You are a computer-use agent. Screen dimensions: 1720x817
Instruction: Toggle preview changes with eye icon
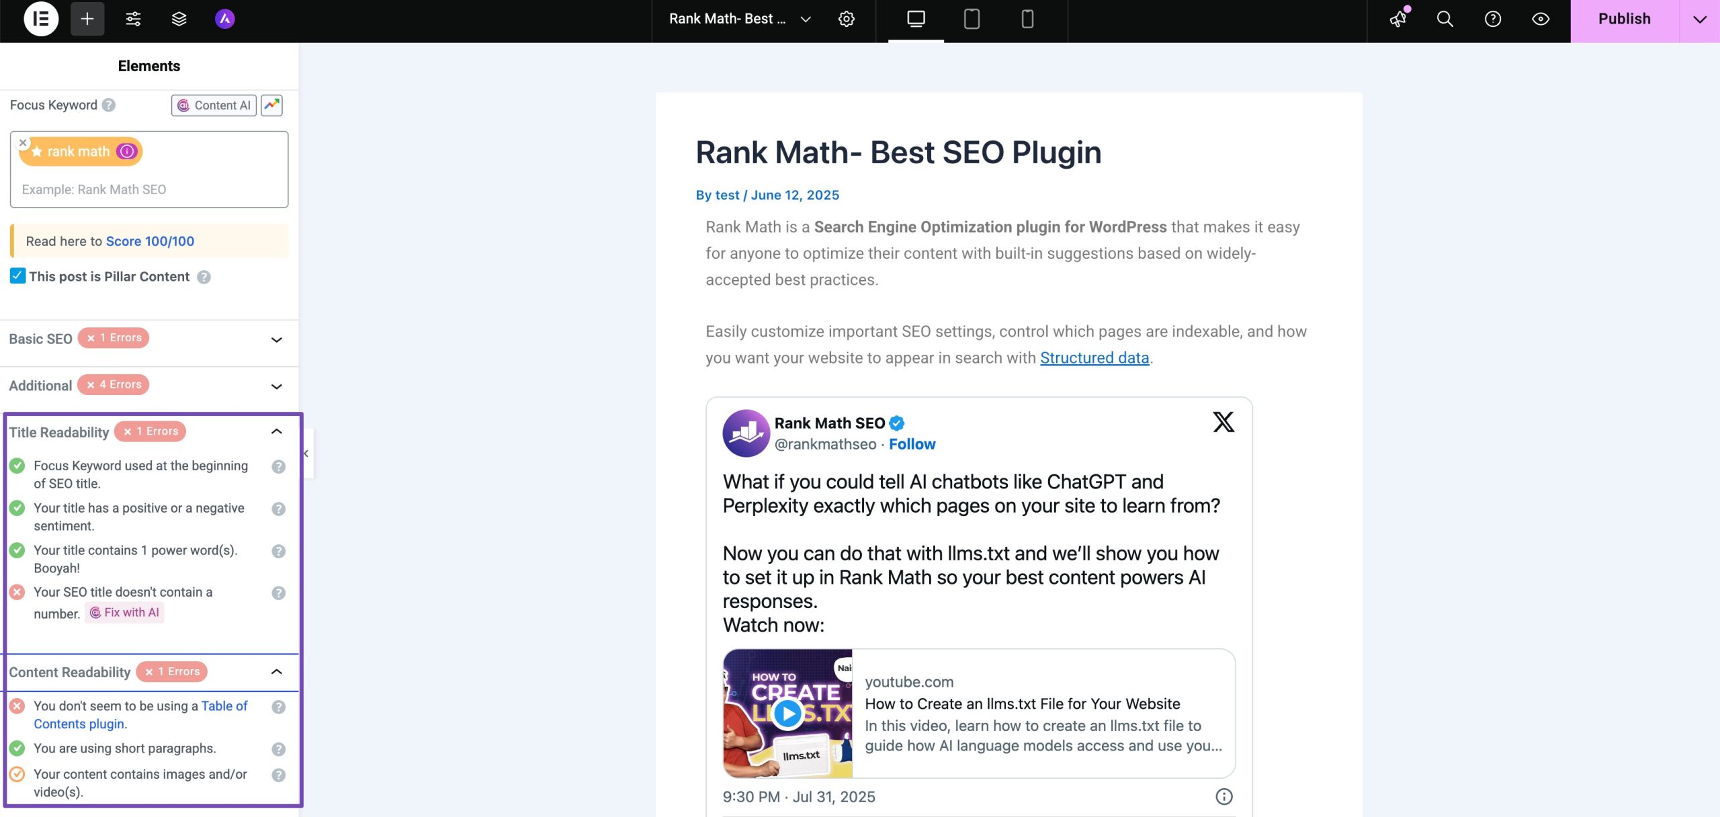pyautogui.click(x=1540, y=19)
